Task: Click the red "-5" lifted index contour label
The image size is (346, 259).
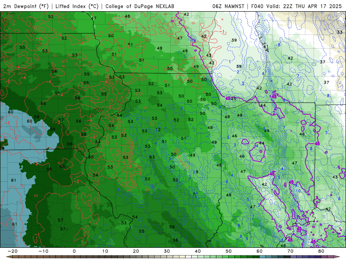Action: 7,82
